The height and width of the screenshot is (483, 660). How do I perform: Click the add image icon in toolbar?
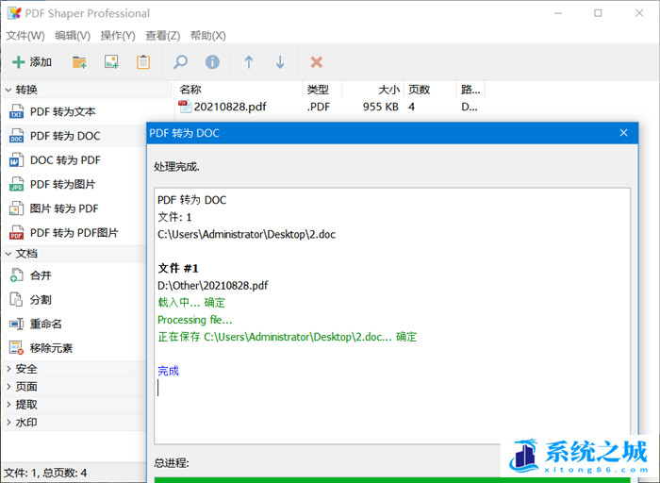111,62
